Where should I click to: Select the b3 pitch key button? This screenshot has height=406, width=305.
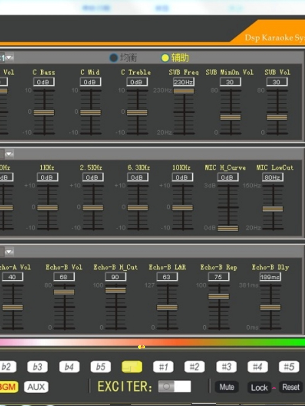38,367
